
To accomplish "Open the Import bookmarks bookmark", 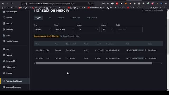I will [x=10, y=8].
